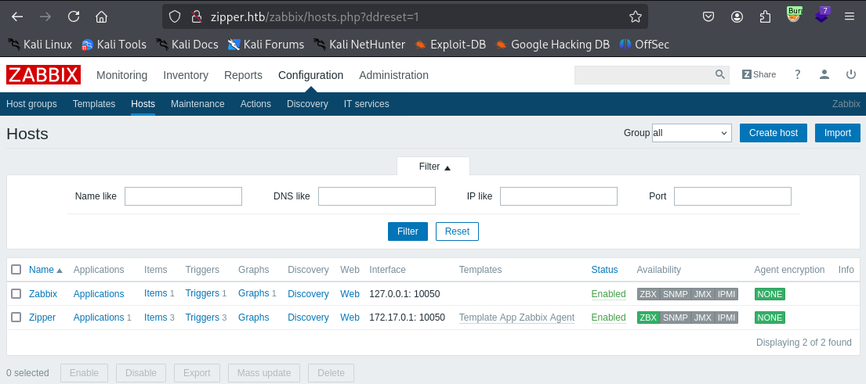866x384 pixels.
Task: Open OffSec bookmark
Action: (x=644, y=45)
